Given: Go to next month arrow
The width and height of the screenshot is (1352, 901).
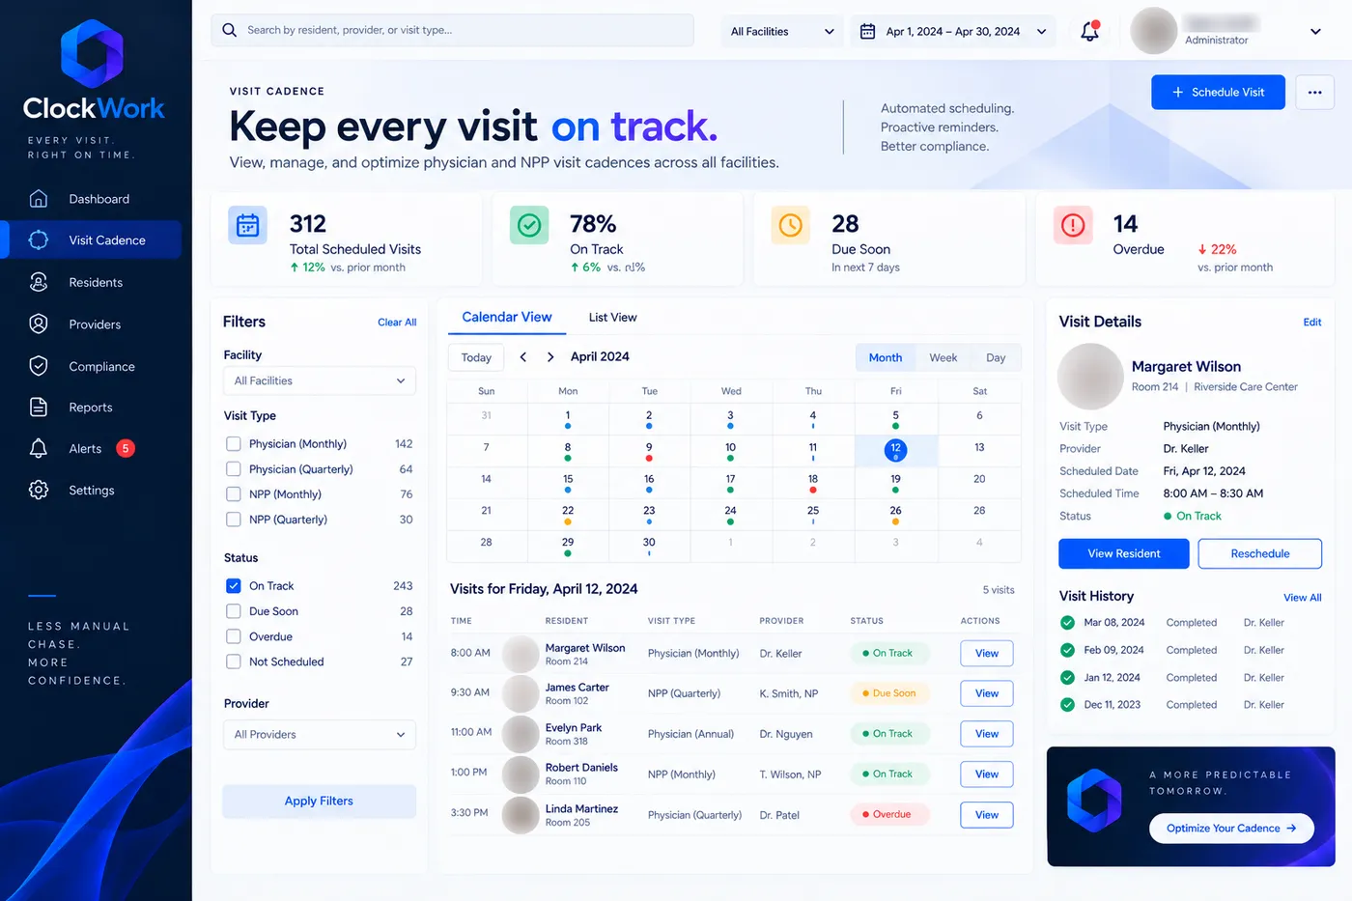Looking at the screenshot, I should coord(550,357).
